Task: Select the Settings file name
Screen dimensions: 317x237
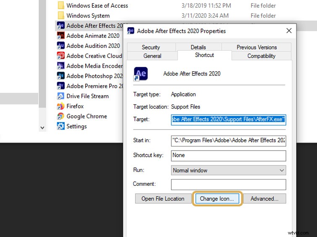Action: coord(76,126)
